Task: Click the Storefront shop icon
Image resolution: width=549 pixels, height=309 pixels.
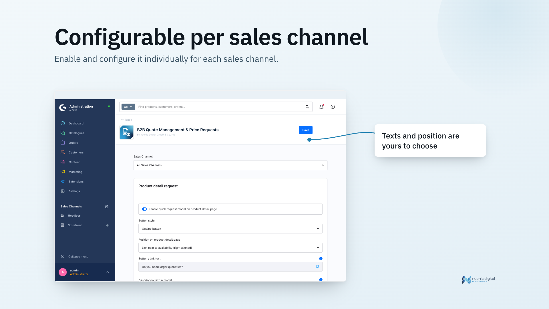Action: coord(62,225)
